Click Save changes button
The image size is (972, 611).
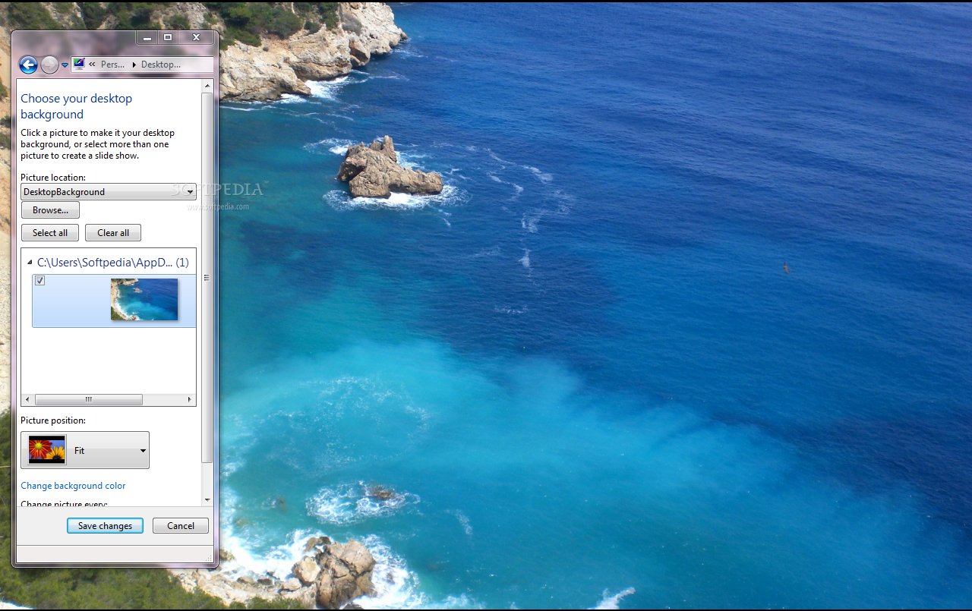[105, 526]
